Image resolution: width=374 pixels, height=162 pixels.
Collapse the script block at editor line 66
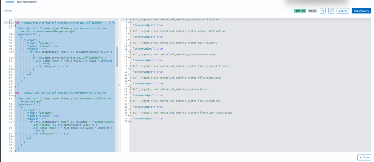point(13,40)
